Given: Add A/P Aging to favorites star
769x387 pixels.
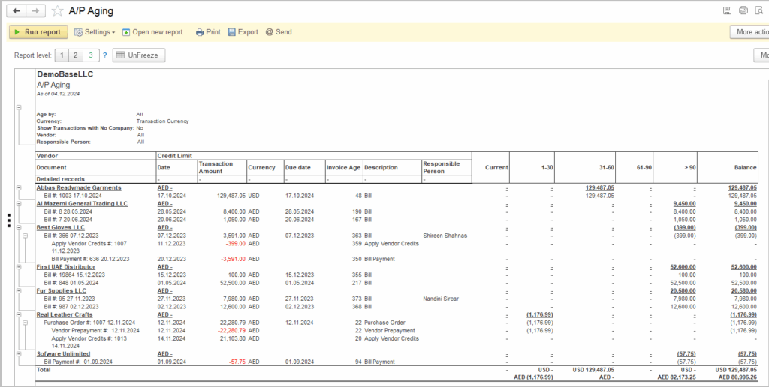Looking at the screenshot, I should tap(57, 11).
